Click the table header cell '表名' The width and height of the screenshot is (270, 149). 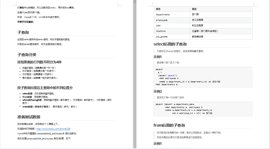pos(172,9)
